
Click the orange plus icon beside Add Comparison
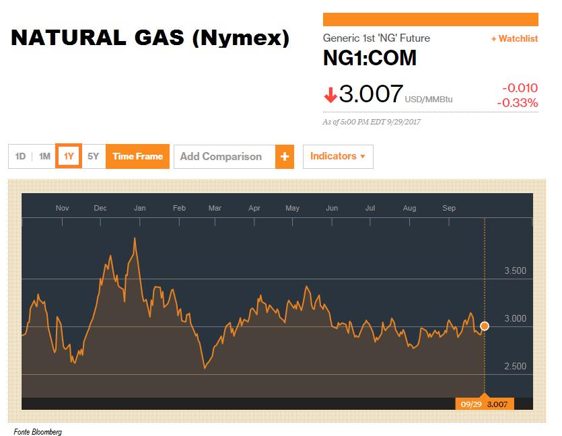coord(285,157)
